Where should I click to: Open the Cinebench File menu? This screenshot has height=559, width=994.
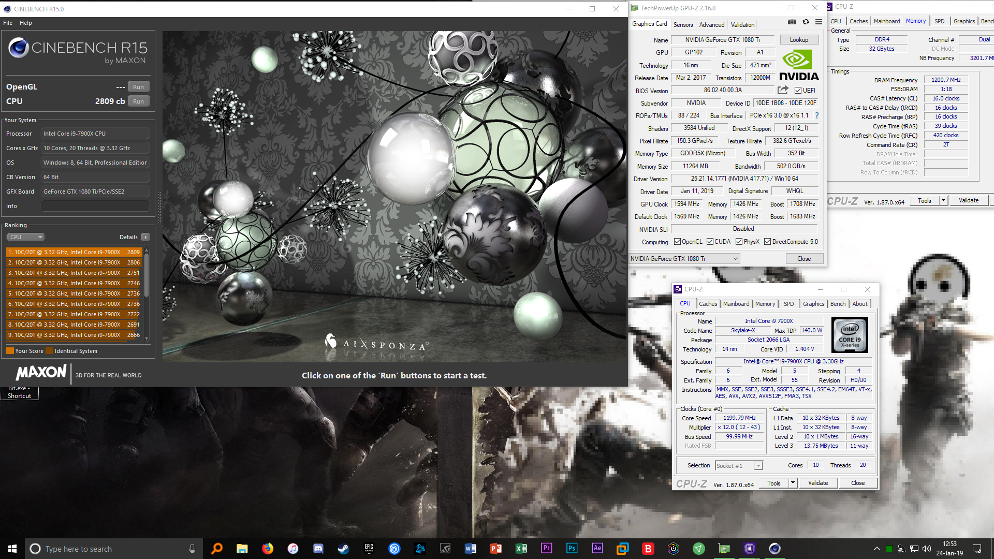point(8,23)
